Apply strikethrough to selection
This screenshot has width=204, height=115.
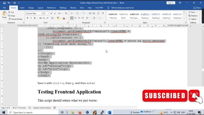point(40,18)
